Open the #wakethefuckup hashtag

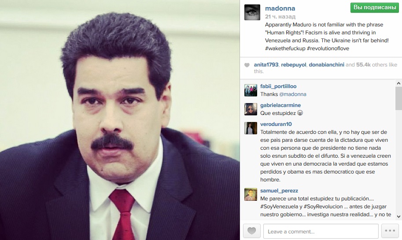point(285,48)
